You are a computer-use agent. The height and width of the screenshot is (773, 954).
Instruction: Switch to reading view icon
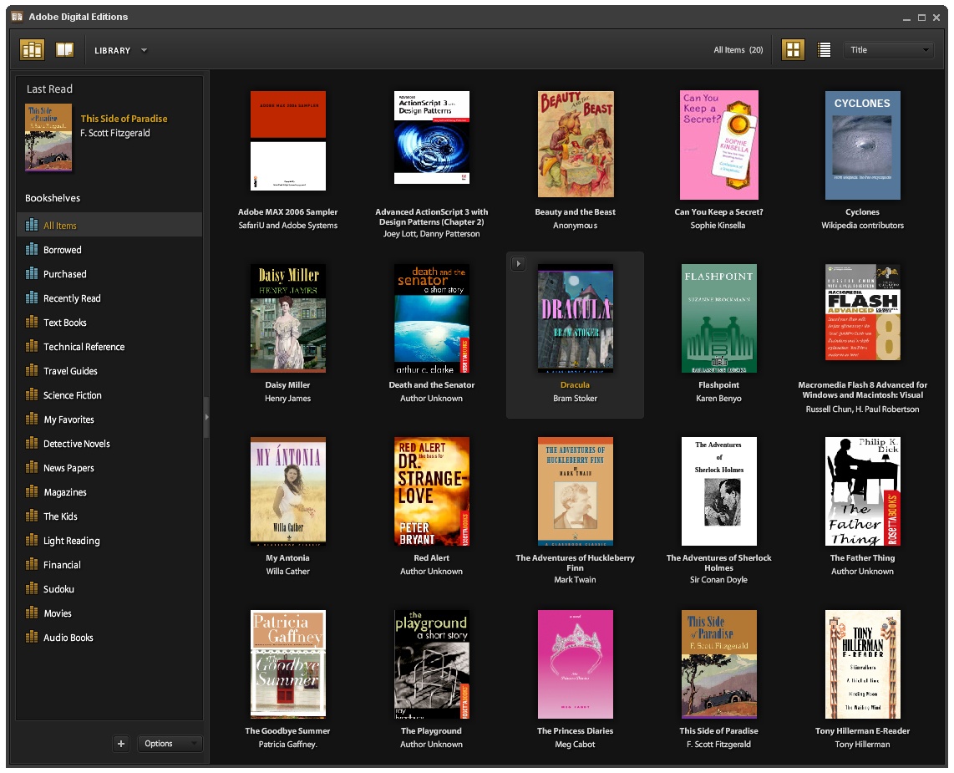[x=63, y=49]
